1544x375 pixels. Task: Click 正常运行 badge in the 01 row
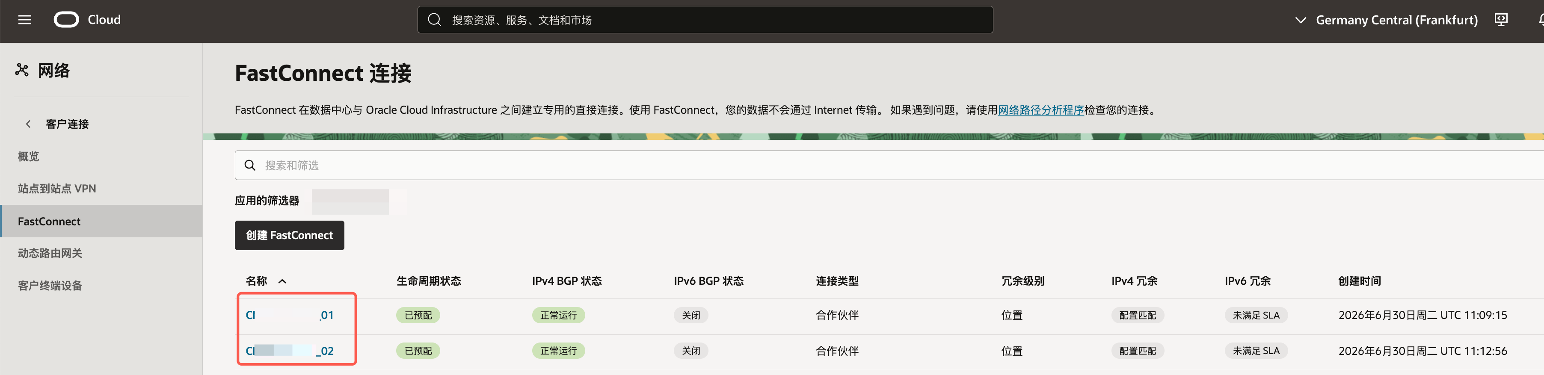pos(559,315)
